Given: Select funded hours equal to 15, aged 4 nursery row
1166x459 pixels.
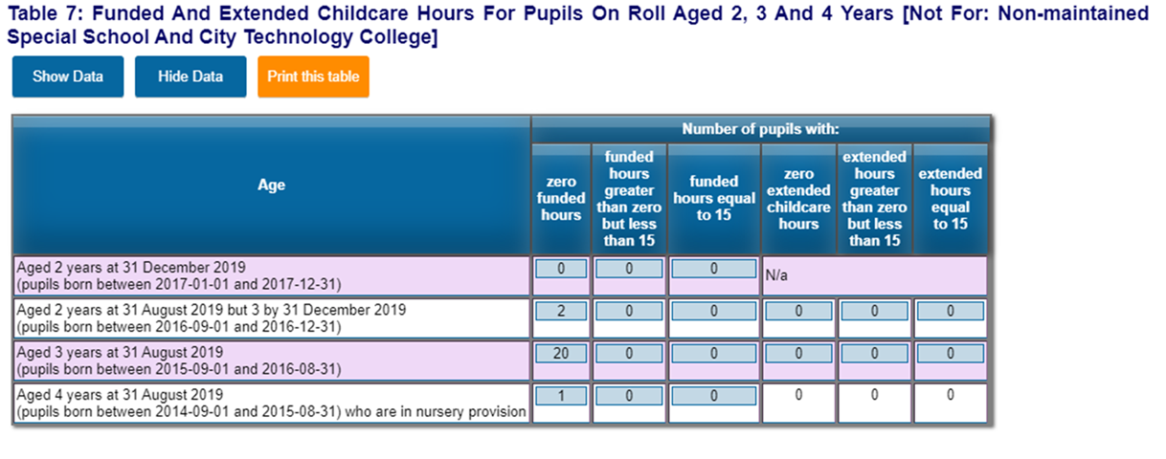Looking at the screenshot, I should pos(714,396).
